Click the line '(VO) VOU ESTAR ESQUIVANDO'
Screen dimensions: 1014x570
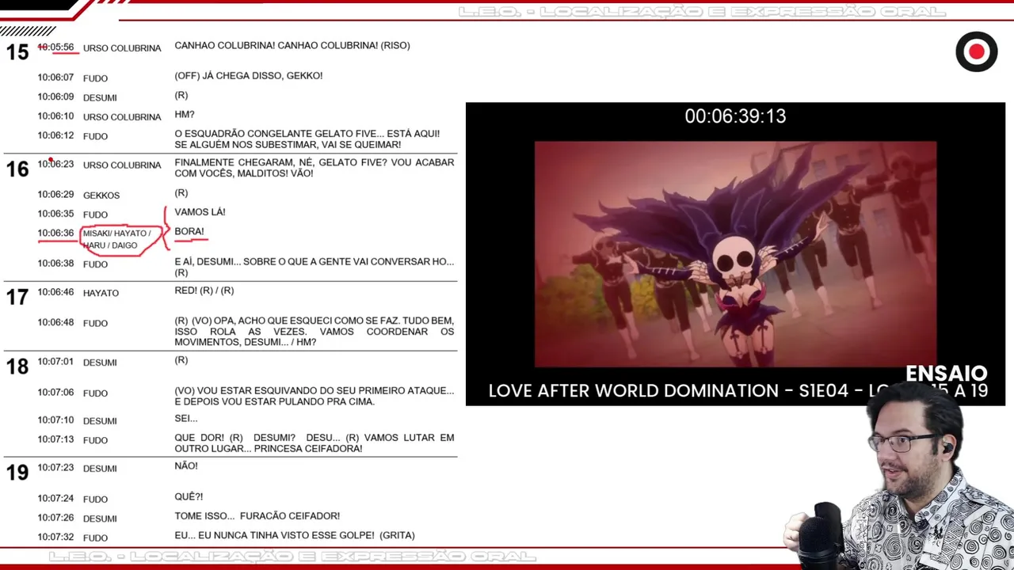pos(314,396)
